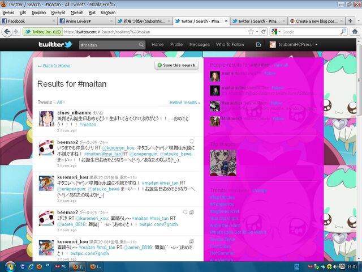Launch Internet Explorer from quick launch
Viewport: 362px width, 272px height.
pos(31,267)
